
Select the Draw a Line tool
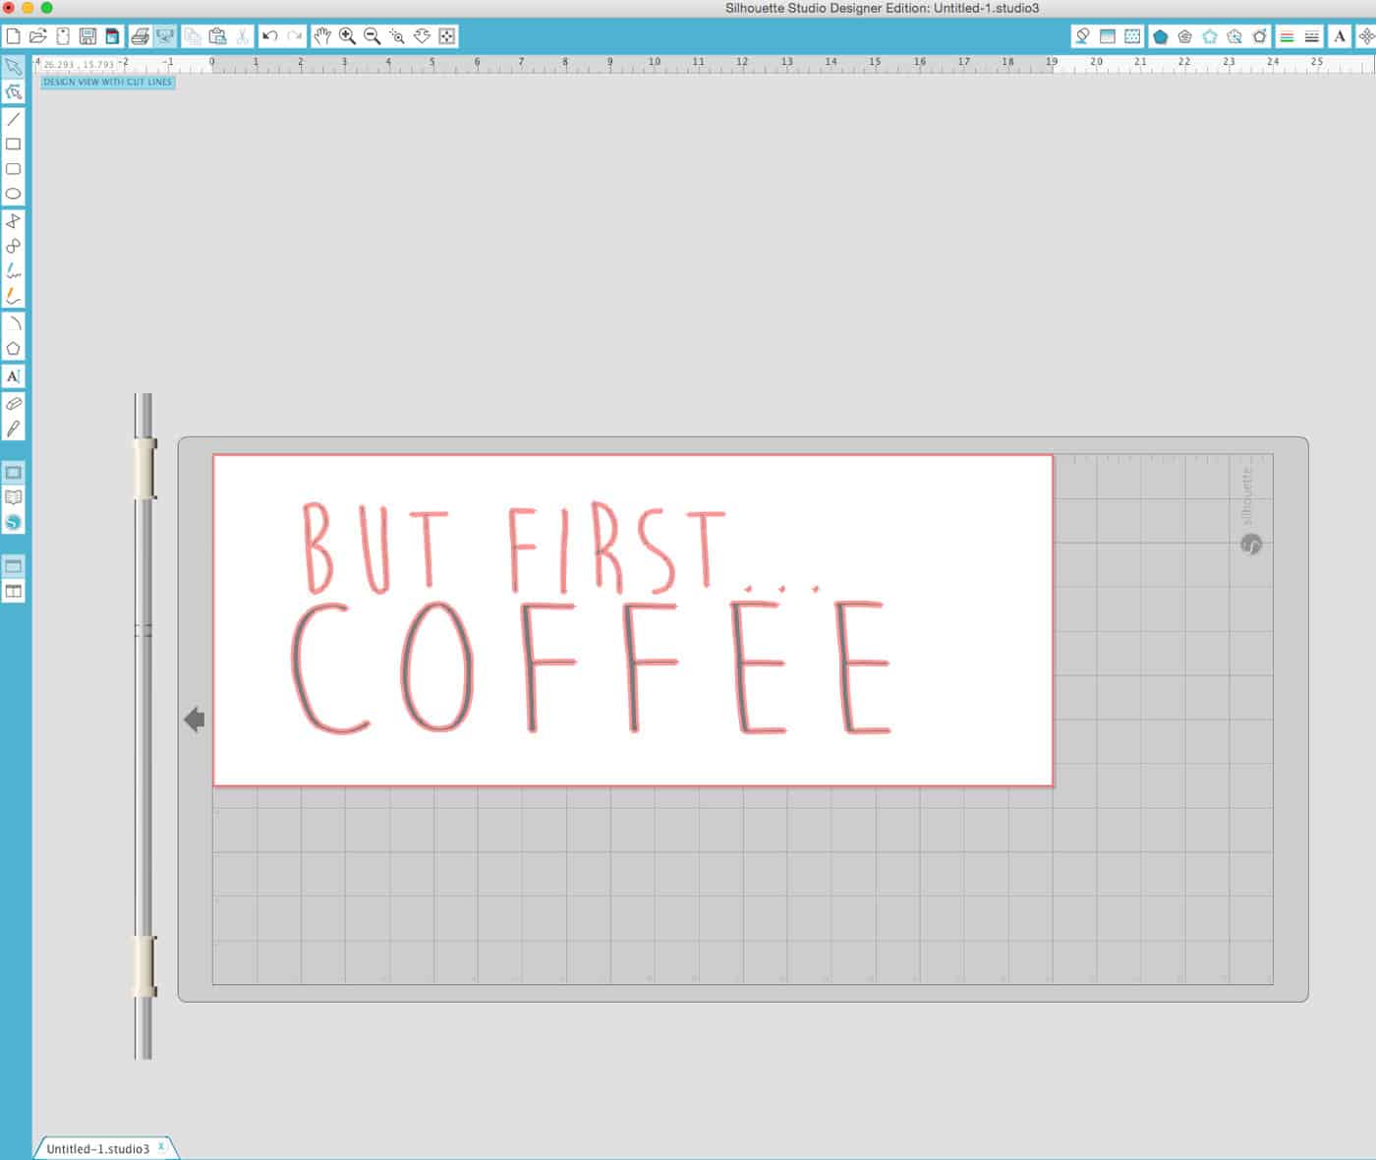tap(13, 119)
